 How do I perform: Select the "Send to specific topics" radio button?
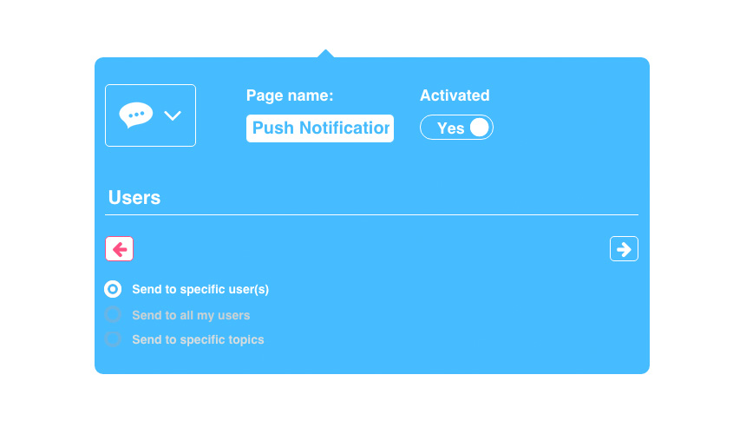113,339
